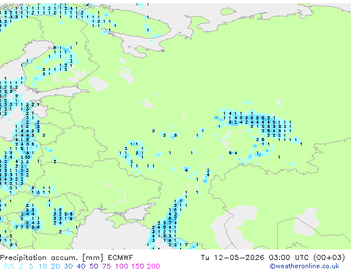Click the 100 mm legend value
The width and height of the screenshot is (351, 271).
tap(122, 267)
